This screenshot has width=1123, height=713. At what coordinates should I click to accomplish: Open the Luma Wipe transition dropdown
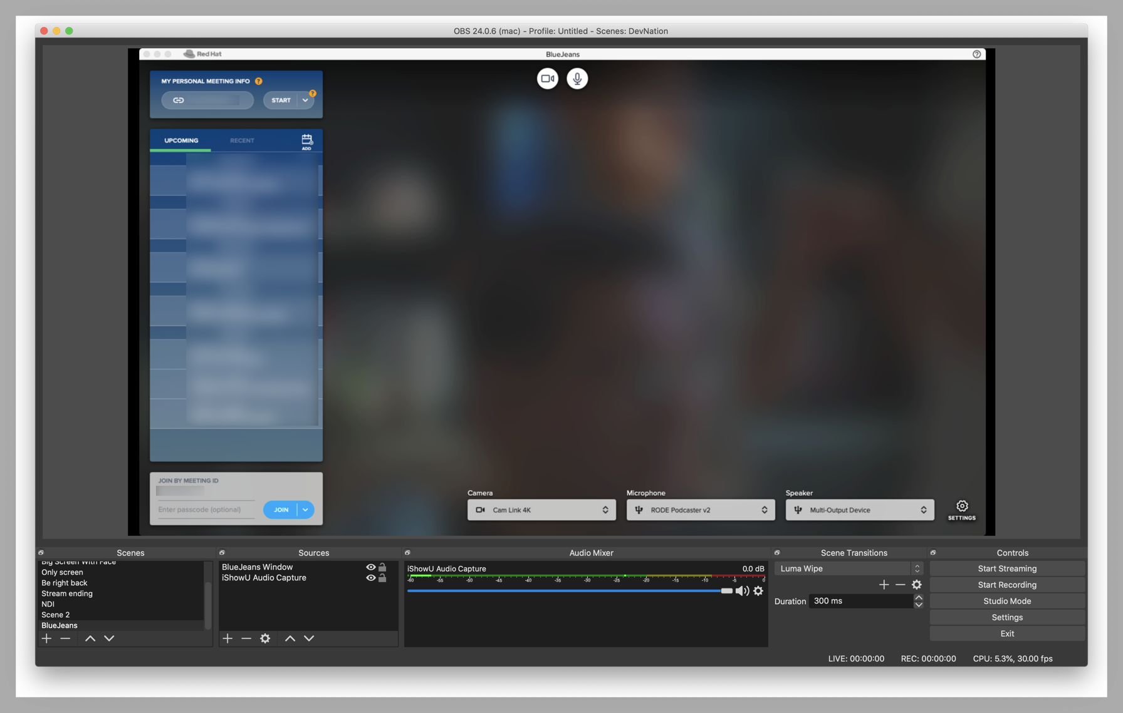[x=849, y=568]
